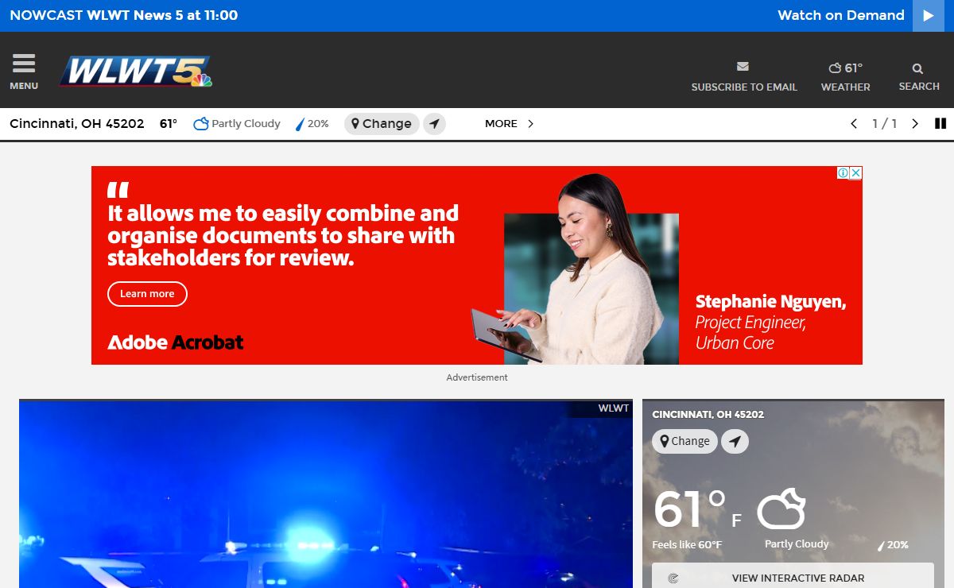This screenshot has height=588, width=954.
Task: Click the 20% rain chance in widget
Action: [x=893, y=545]
